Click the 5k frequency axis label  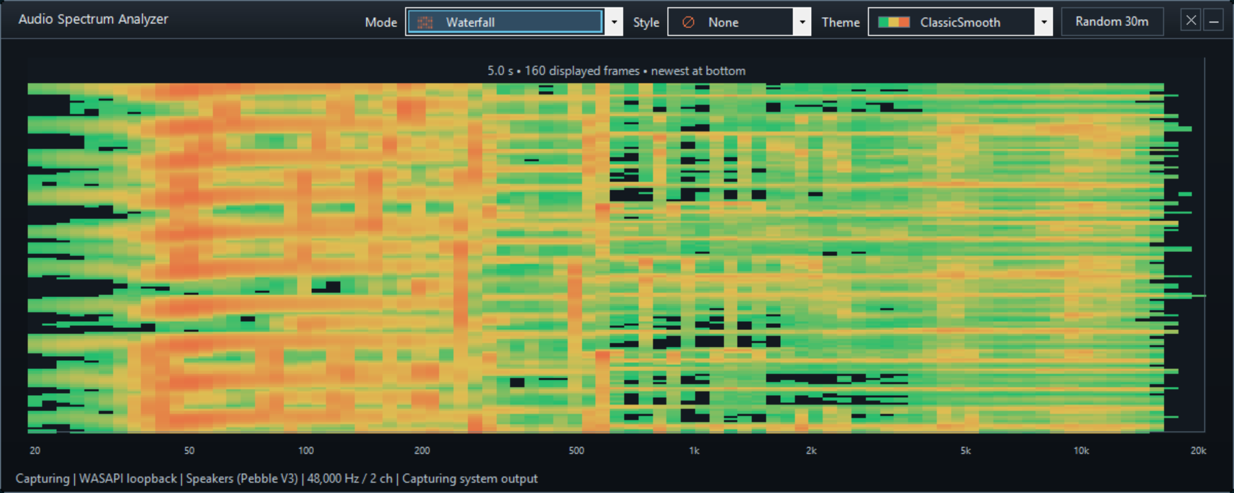[965, 451]
